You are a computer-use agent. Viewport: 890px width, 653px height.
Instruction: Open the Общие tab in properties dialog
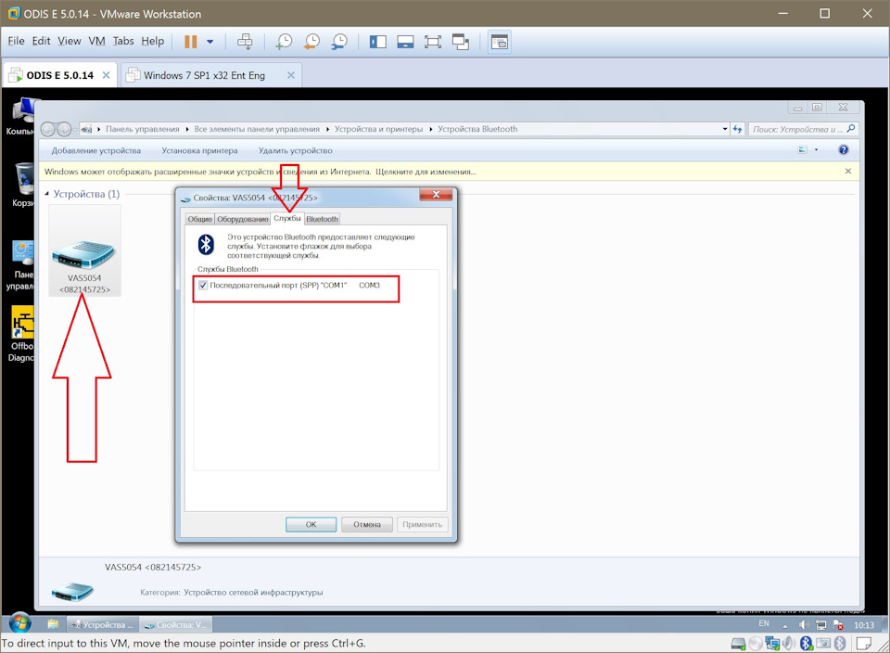[200, 219]
